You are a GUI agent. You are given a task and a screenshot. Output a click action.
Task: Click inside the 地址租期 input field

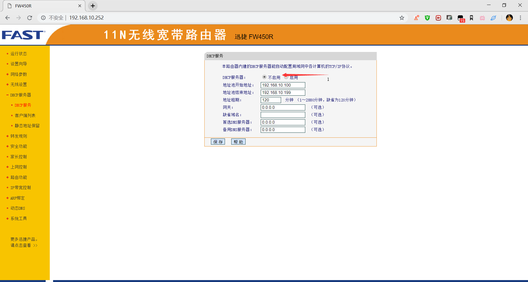pyautogui.click(x=271, y=100)
